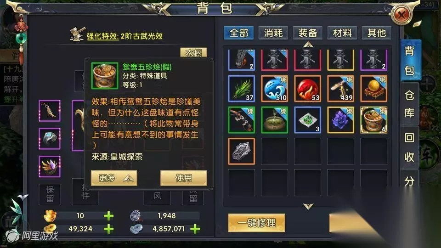Click the down arrow below the inventory grid
The image size is (441, 248).
[x=308, y=207]
